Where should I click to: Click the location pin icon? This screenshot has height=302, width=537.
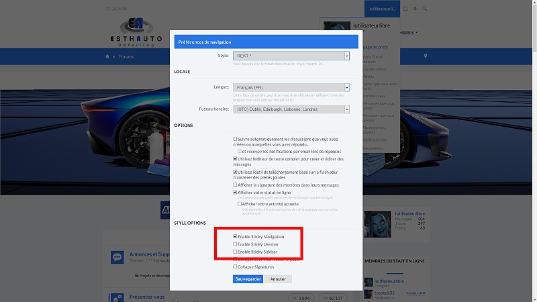(x=425, y=57)
